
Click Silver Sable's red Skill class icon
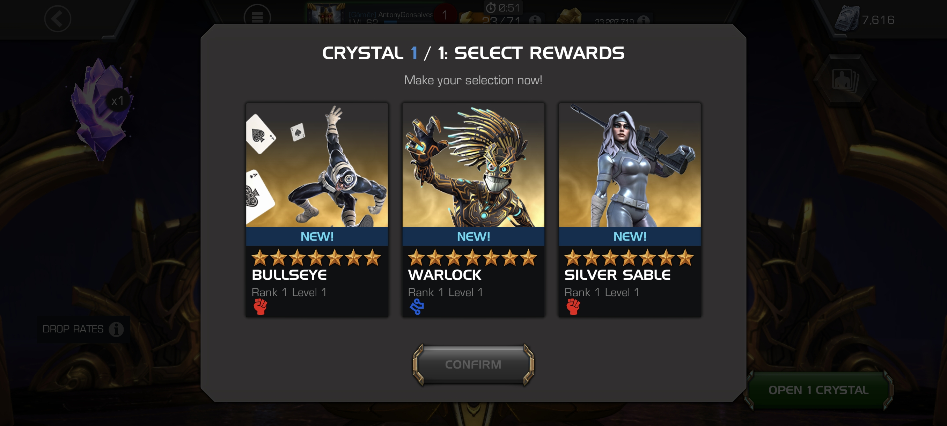click(x=573, y=307)
